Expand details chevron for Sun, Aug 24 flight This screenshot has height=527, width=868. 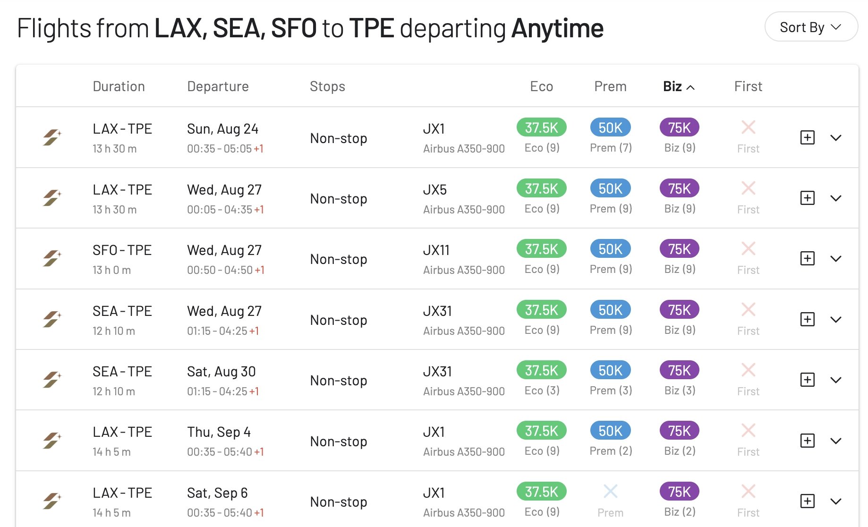(x=835, y=137)
